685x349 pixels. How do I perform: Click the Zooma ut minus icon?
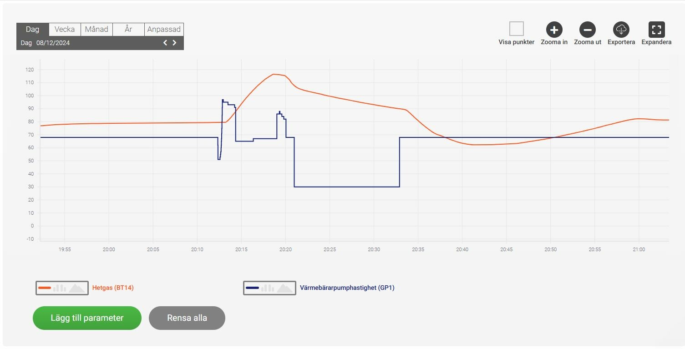tap(587, 30)
